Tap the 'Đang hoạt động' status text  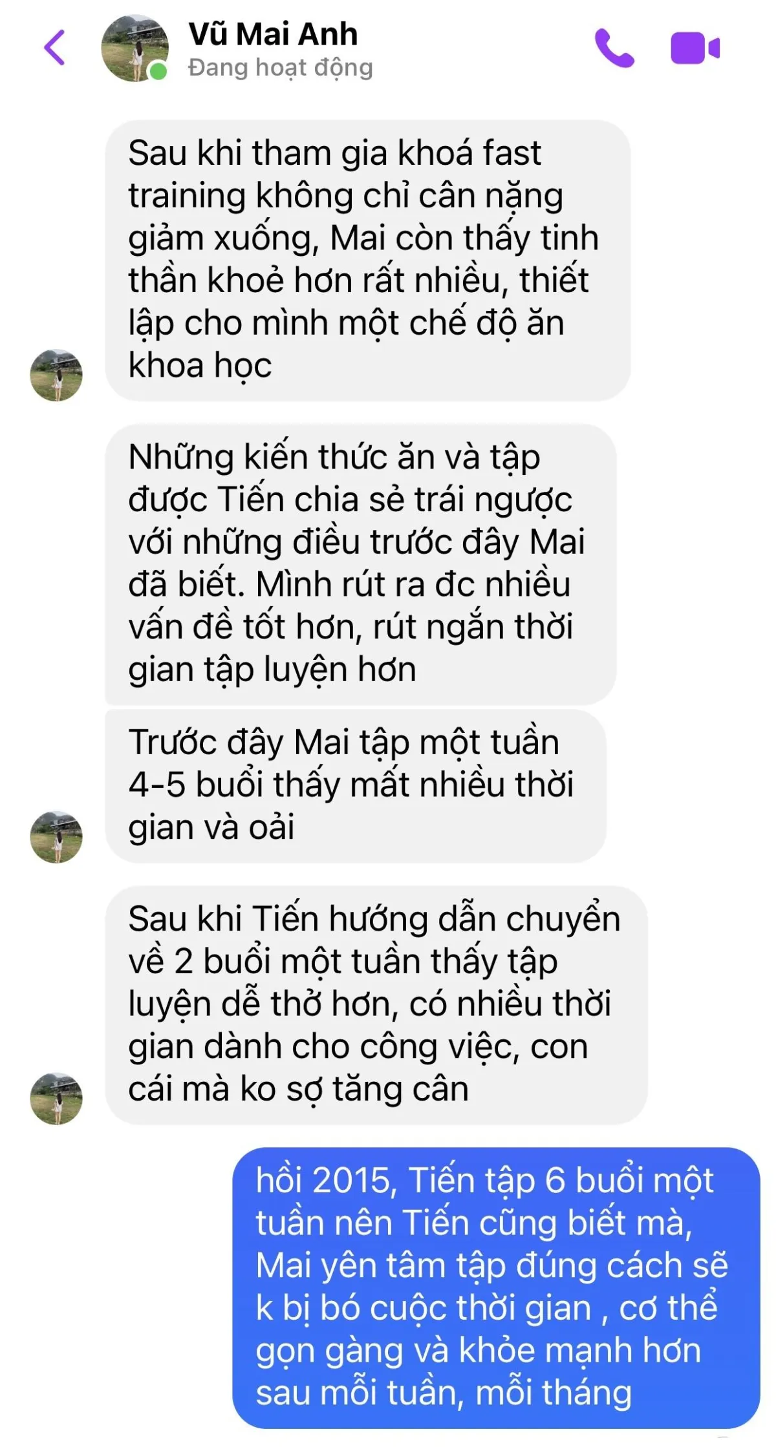(280, 68)
